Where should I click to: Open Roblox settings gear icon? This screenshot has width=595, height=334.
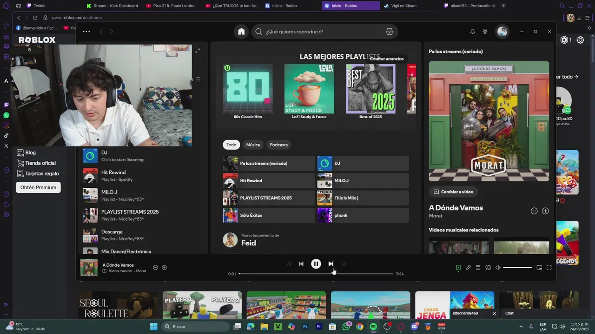pos(581,40)
